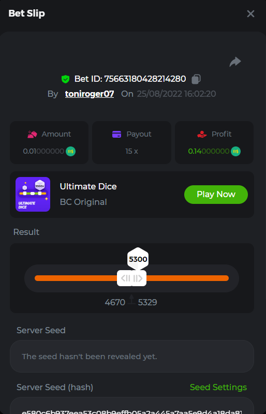266x414 pixels.
Task: Click the orange slider track right side
Action: [x=187, y=278]
